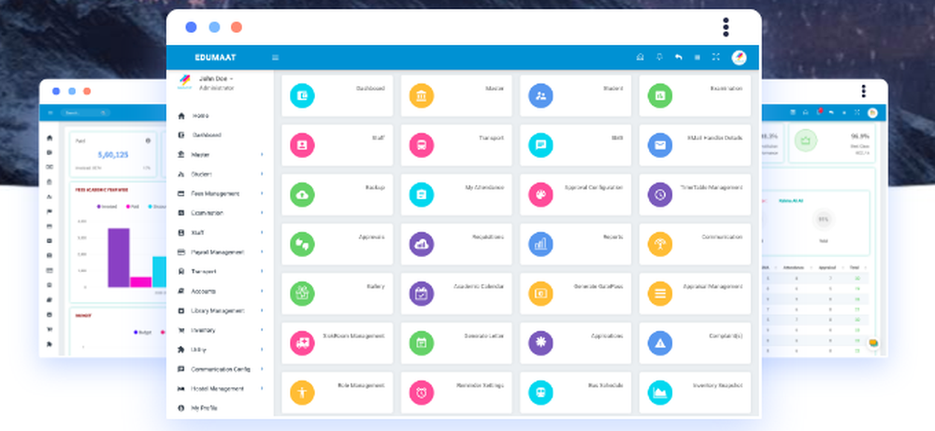Click the pink Staff card icon
Viewport: 935px width, 431px height.
pyautogui.click(x=302, y=145)
